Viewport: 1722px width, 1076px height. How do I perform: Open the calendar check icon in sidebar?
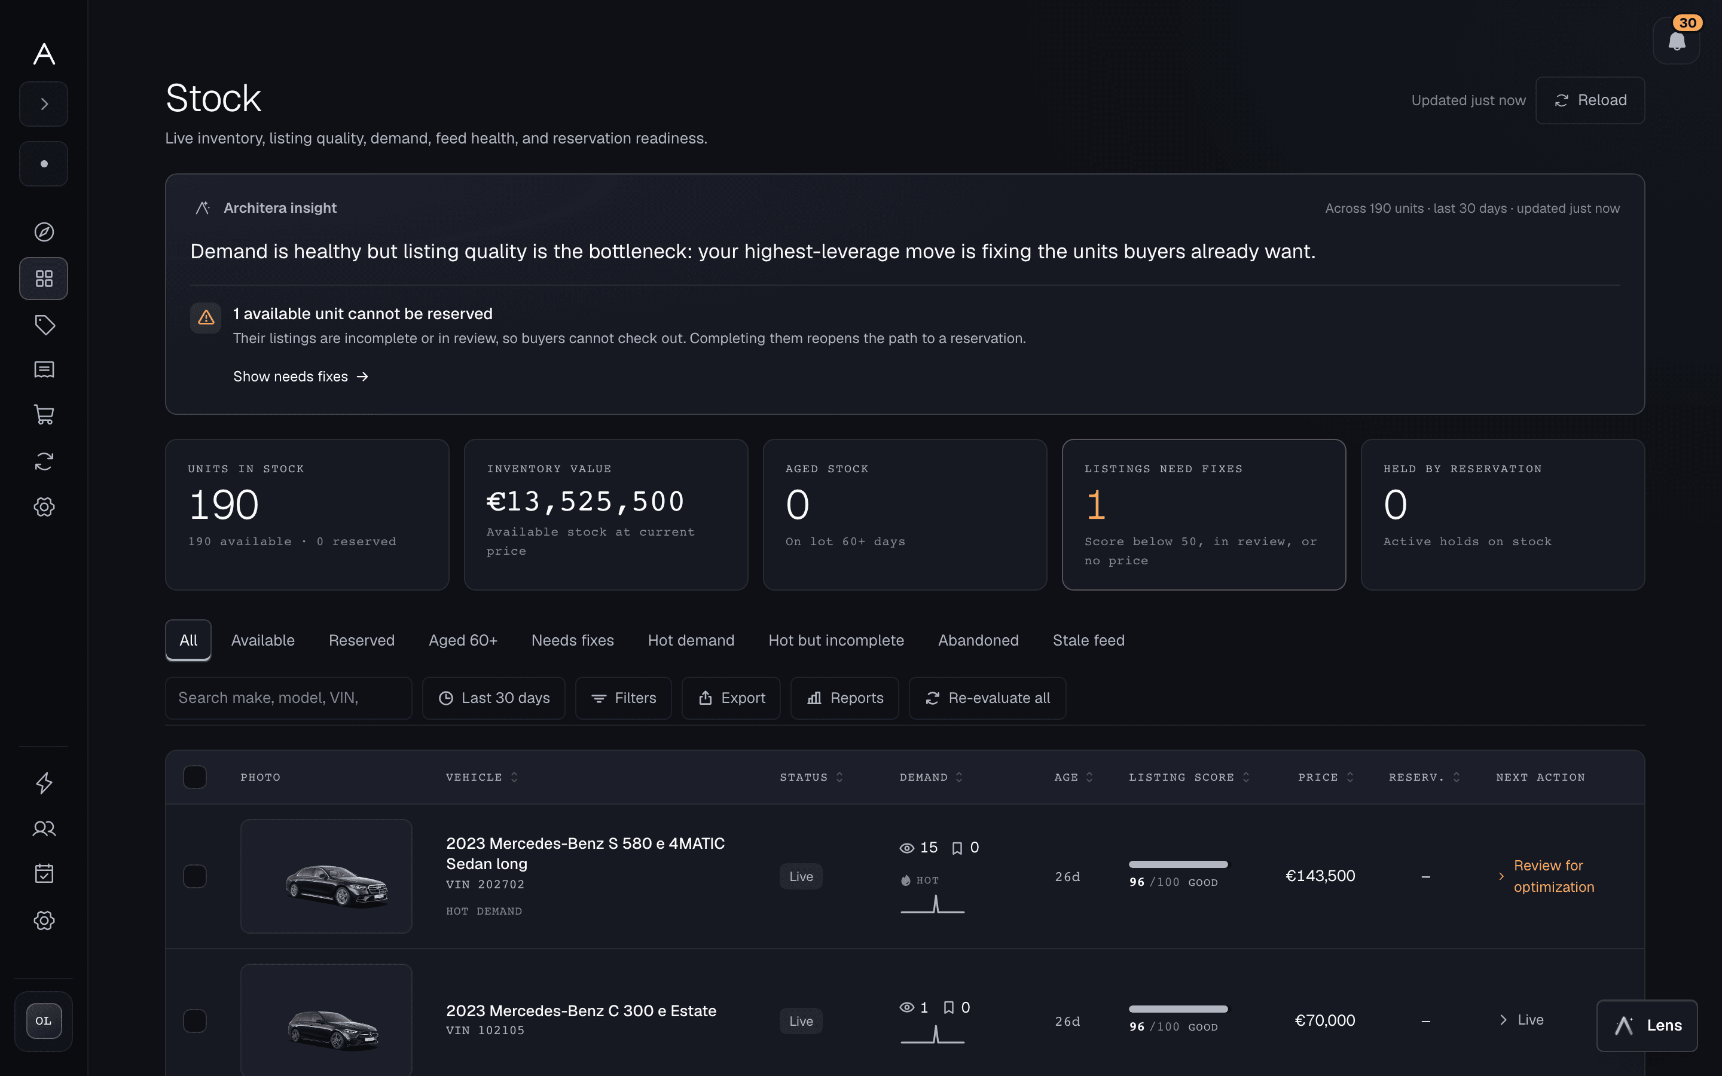point(44,874)
